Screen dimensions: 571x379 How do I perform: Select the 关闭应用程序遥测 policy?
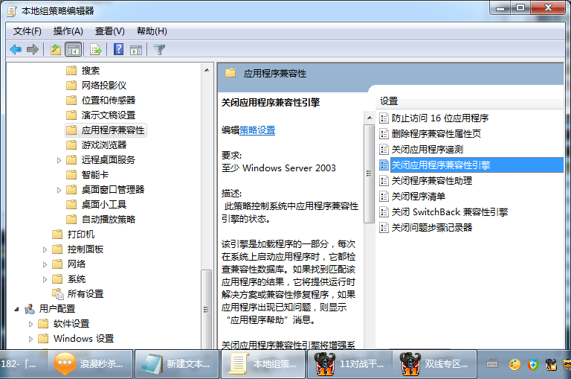[x=428, y=149]
